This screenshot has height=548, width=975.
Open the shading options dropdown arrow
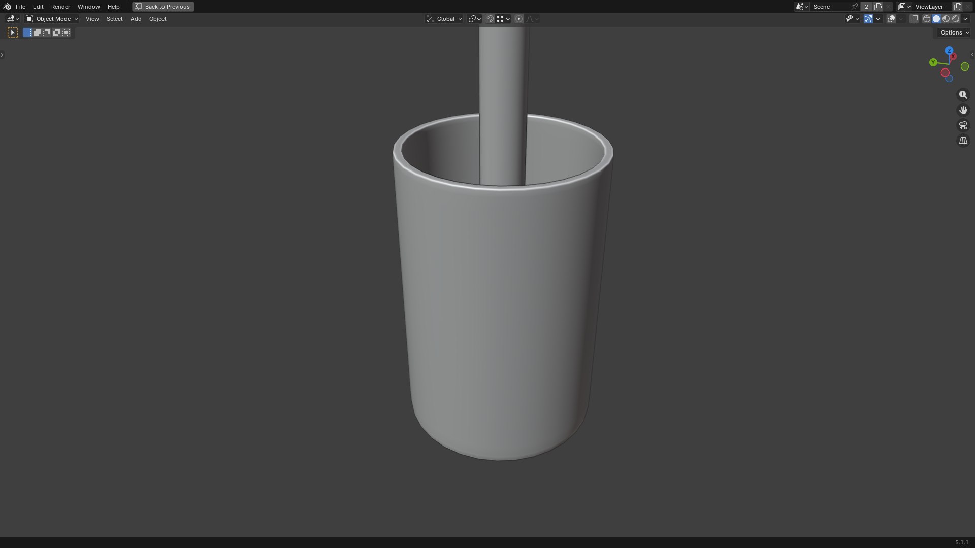(x=965, y=19)
